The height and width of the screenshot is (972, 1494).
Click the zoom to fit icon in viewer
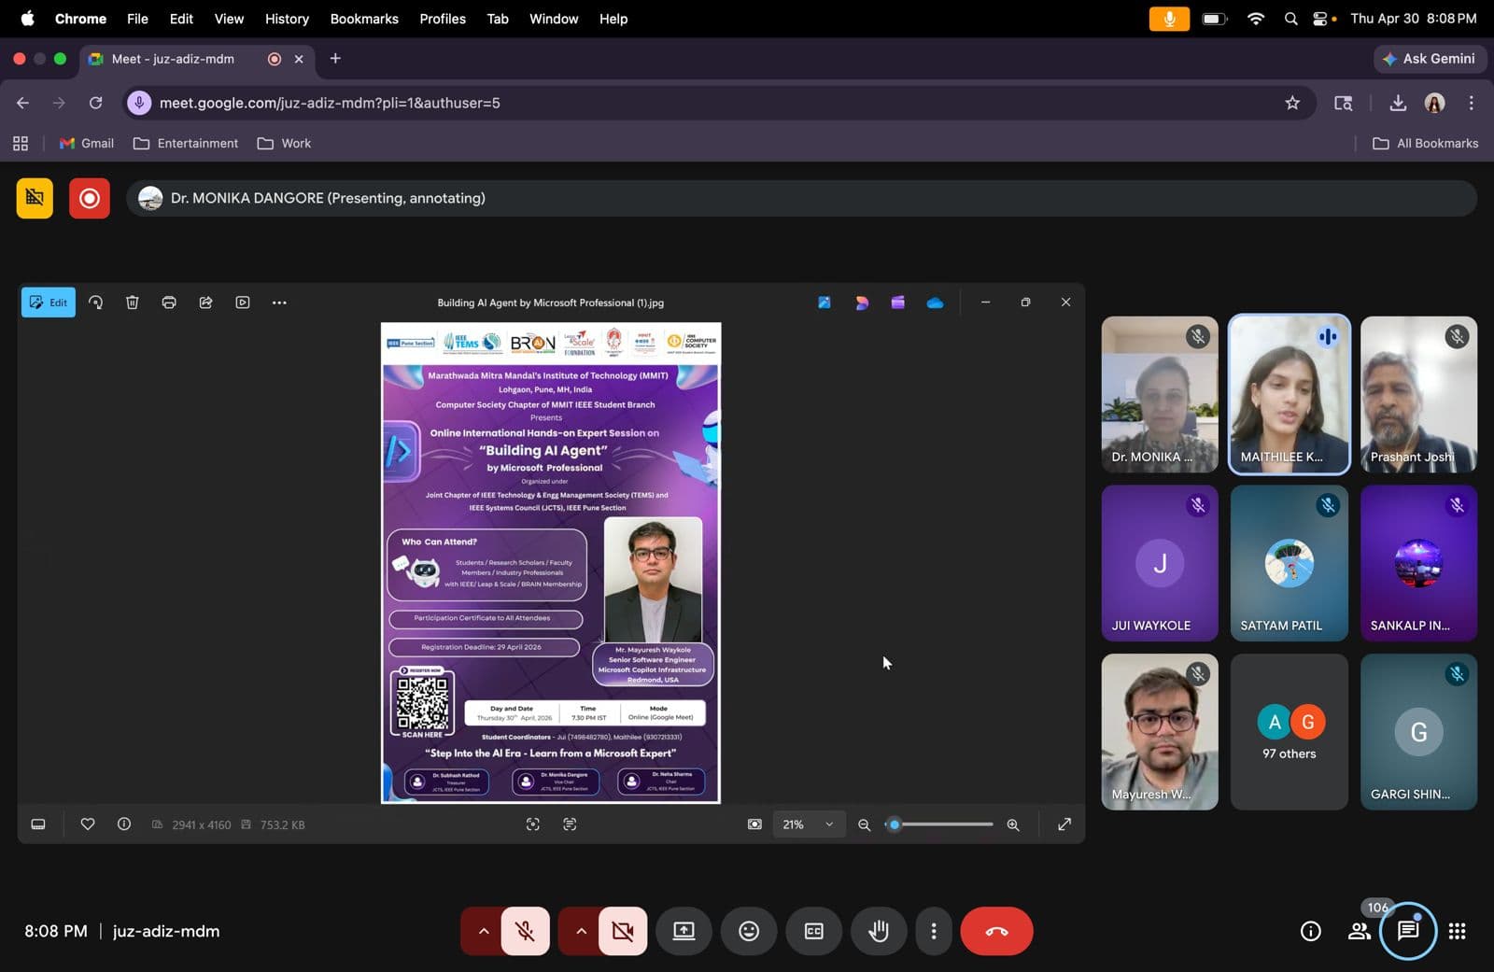coord(754,824)
